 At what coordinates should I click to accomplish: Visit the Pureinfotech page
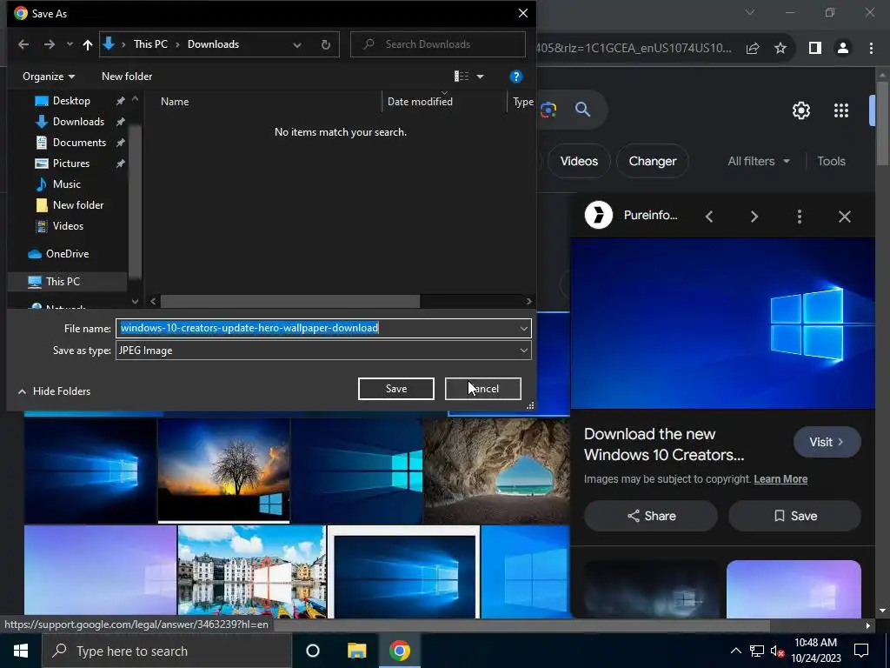click(x=827, y=442)
